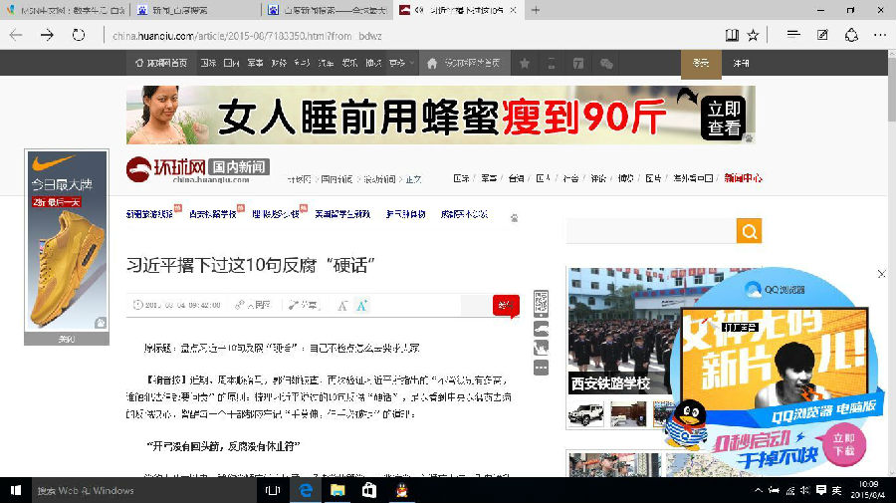Close the QQ浏览器 popup advertisement

(881, 273)
